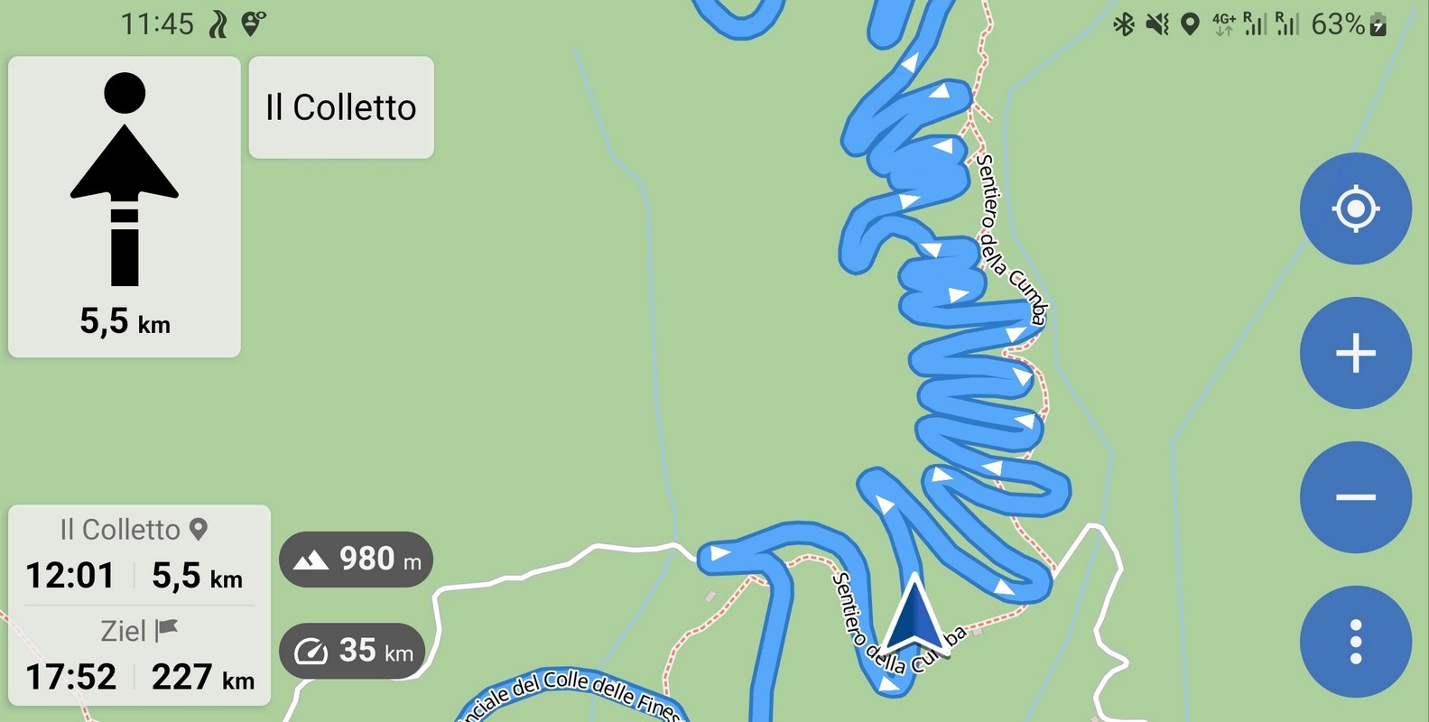Screen dimensions: 1429x722
Task: Tap the battery 63% indicator
Action: [1349, 24]
